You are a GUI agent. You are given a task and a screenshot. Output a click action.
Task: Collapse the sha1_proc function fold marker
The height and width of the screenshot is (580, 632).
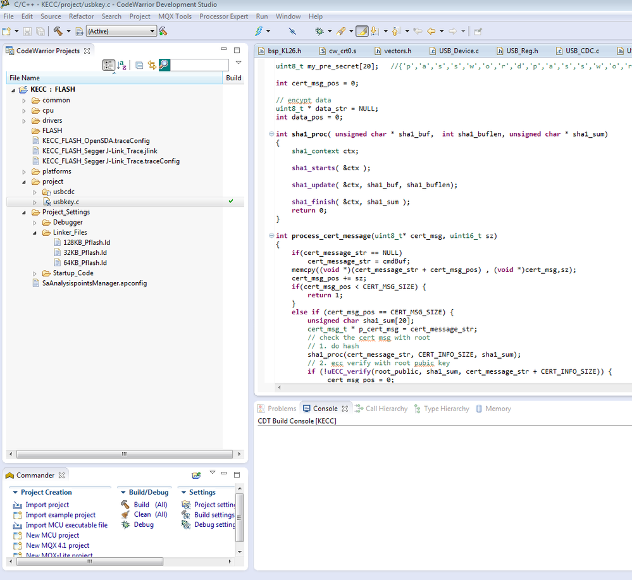271,134
